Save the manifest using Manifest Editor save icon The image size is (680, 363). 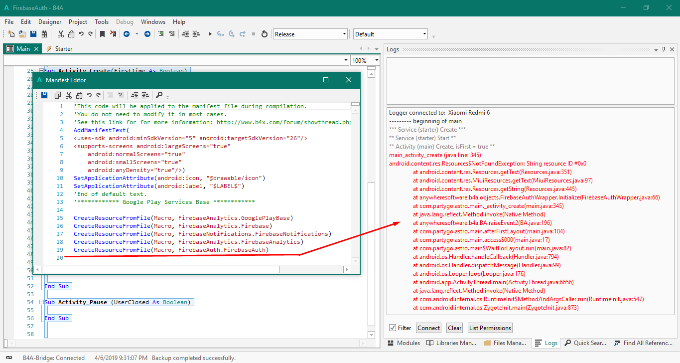pos(44,95)
